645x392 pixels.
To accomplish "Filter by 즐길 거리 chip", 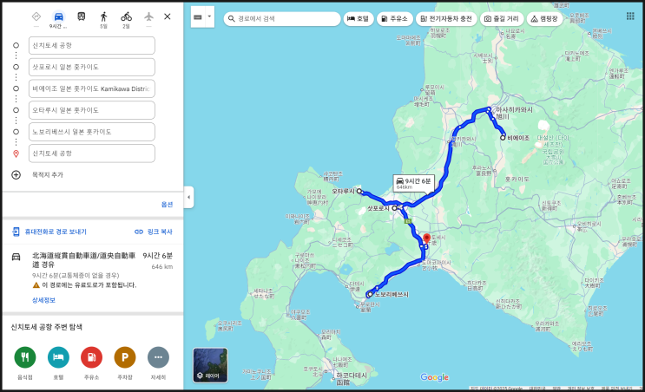I will [x=502, y=18].
